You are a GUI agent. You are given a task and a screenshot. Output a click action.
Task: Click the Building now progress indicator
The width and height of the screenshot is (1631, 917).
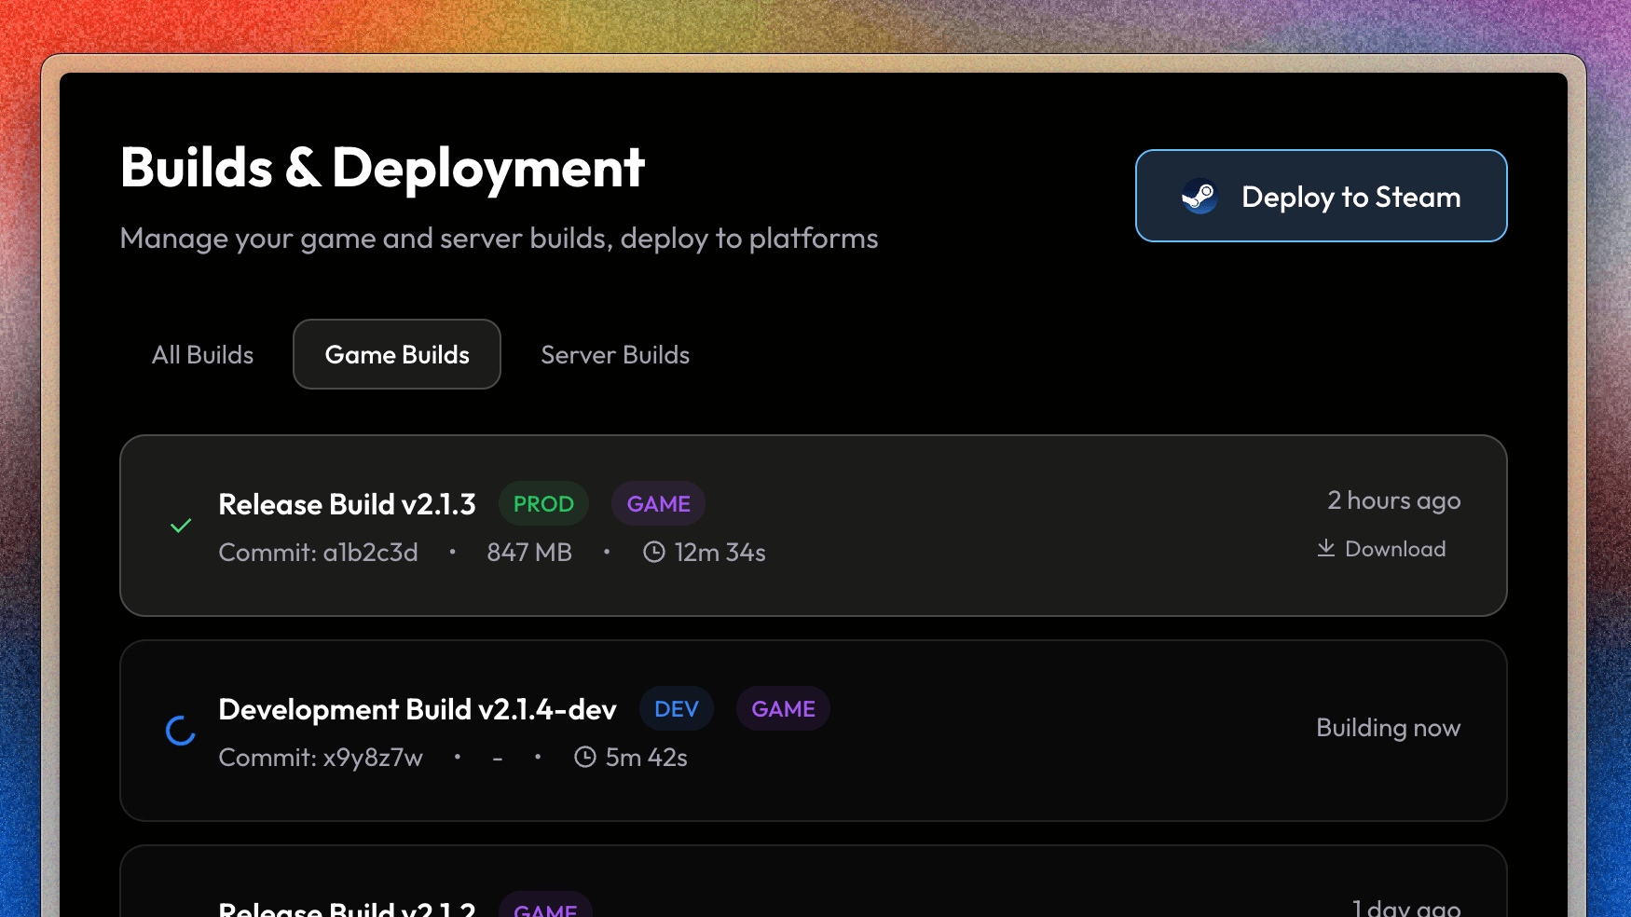1389,728
